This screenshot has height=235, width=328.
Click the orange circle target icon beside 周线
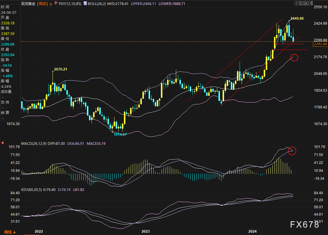pyautogui.click(x=51, y=4)
